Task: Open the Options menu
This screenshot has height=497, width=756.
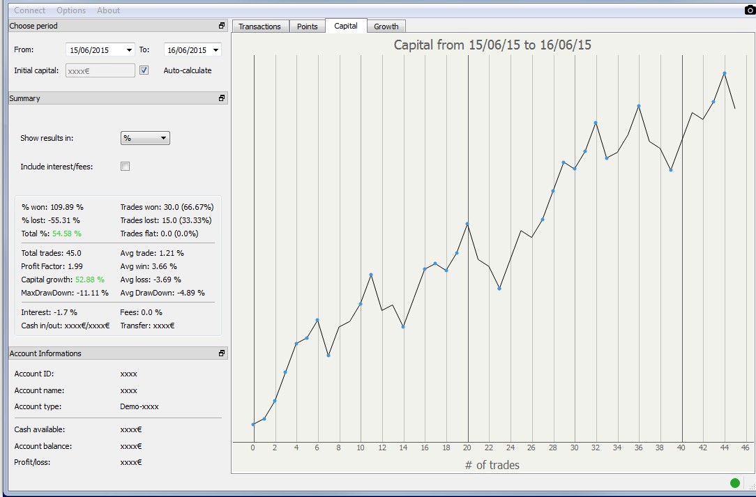Action: 71,10
